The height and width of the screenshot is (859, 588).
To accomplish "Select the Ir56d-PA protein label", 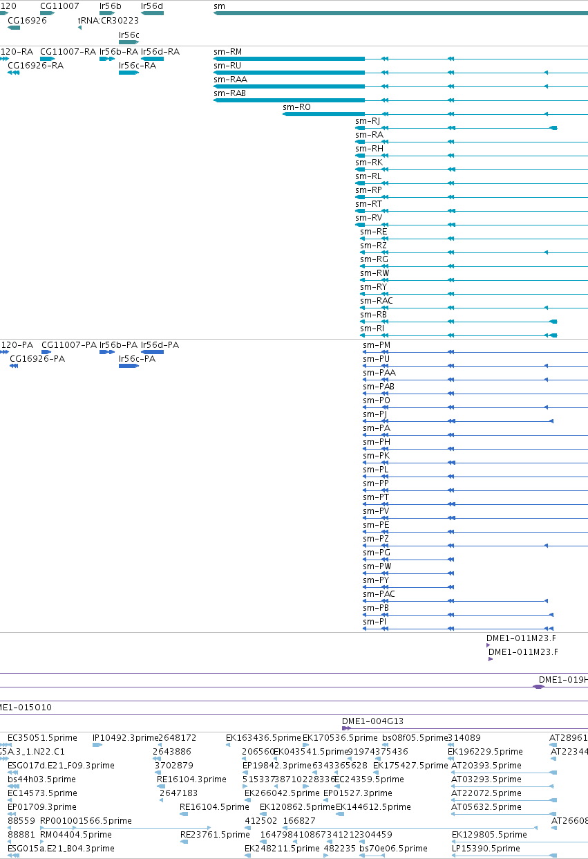I will [160, 345].
